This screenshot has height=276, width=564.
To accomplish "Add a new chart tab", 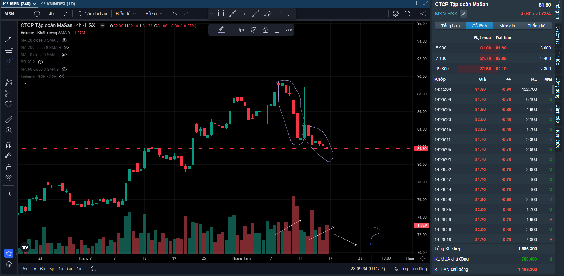I will 416,3.
